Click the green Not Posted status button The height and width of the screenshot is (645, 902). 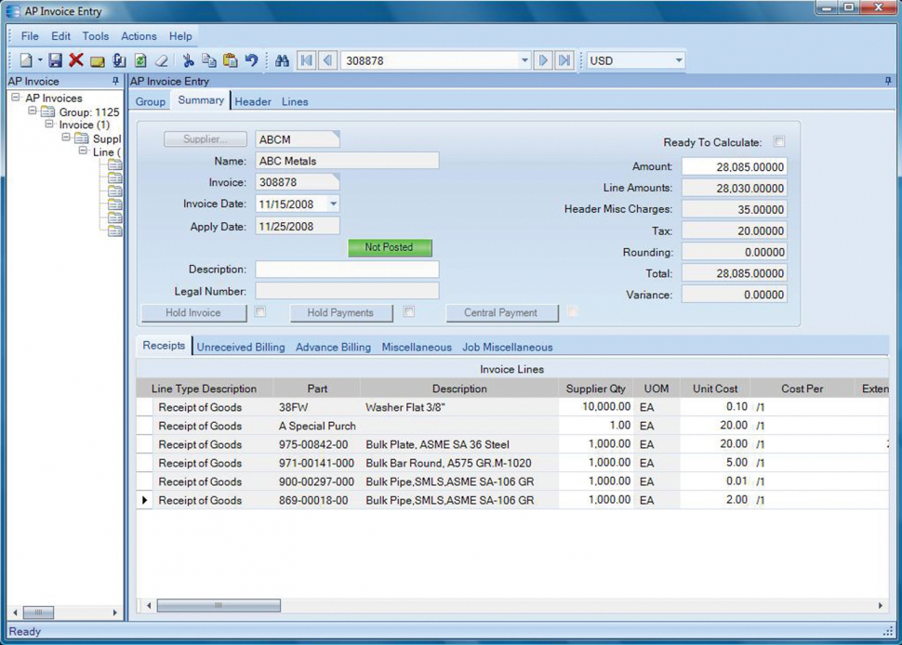(x=390, y=247)
